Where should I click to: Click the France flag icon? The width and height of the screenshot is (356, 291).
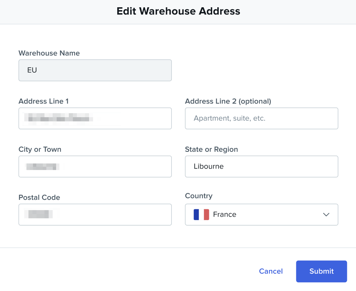(x=201, y=215)
